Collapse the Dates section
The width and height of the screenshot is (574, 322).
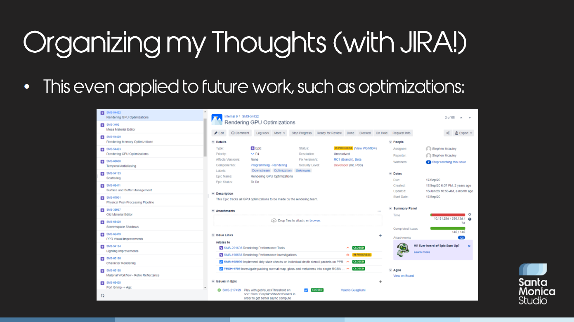390,174
